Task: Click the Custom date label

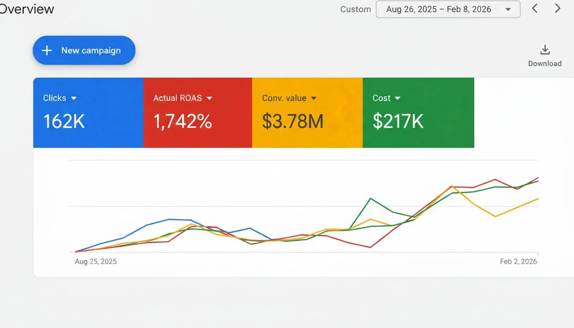Action: (x=355, y=9)
